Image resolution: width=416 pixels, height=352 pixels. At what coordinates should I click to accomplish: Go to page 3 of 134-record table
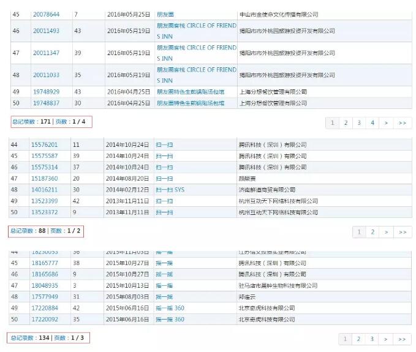pyautogui.click(x=372, y=339)
